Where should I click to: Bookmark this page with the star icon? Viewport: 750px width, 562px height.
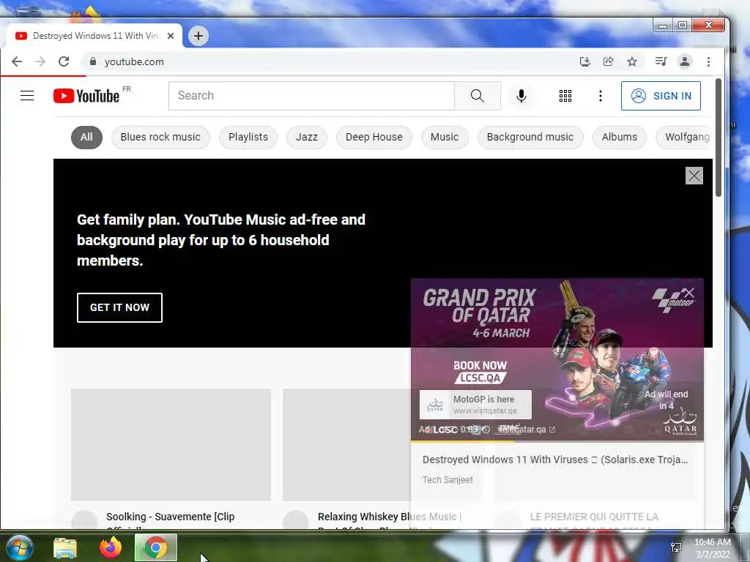632,61
